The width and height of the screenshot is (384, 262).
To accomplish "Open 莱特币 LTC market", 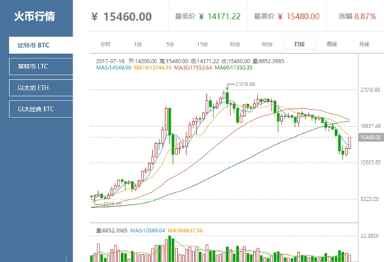I will click(x=41, y=66).
